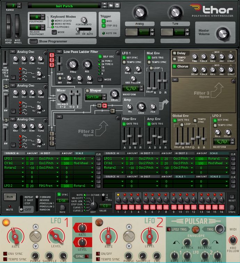Click the sequencer RESET button

coord(232,197)
